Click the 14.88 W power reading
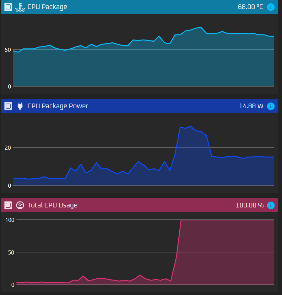 click(x=251, y=106)
